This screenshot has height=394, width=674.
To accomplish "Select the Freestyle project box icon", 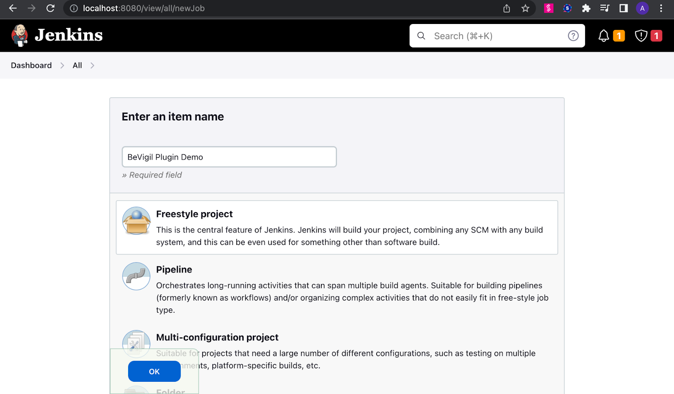I will (x=136, y=221).
